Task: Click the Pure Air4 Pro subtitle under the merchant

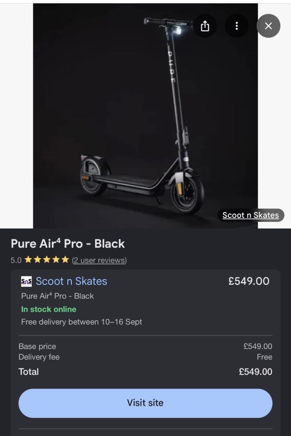Action: point(57,296)
